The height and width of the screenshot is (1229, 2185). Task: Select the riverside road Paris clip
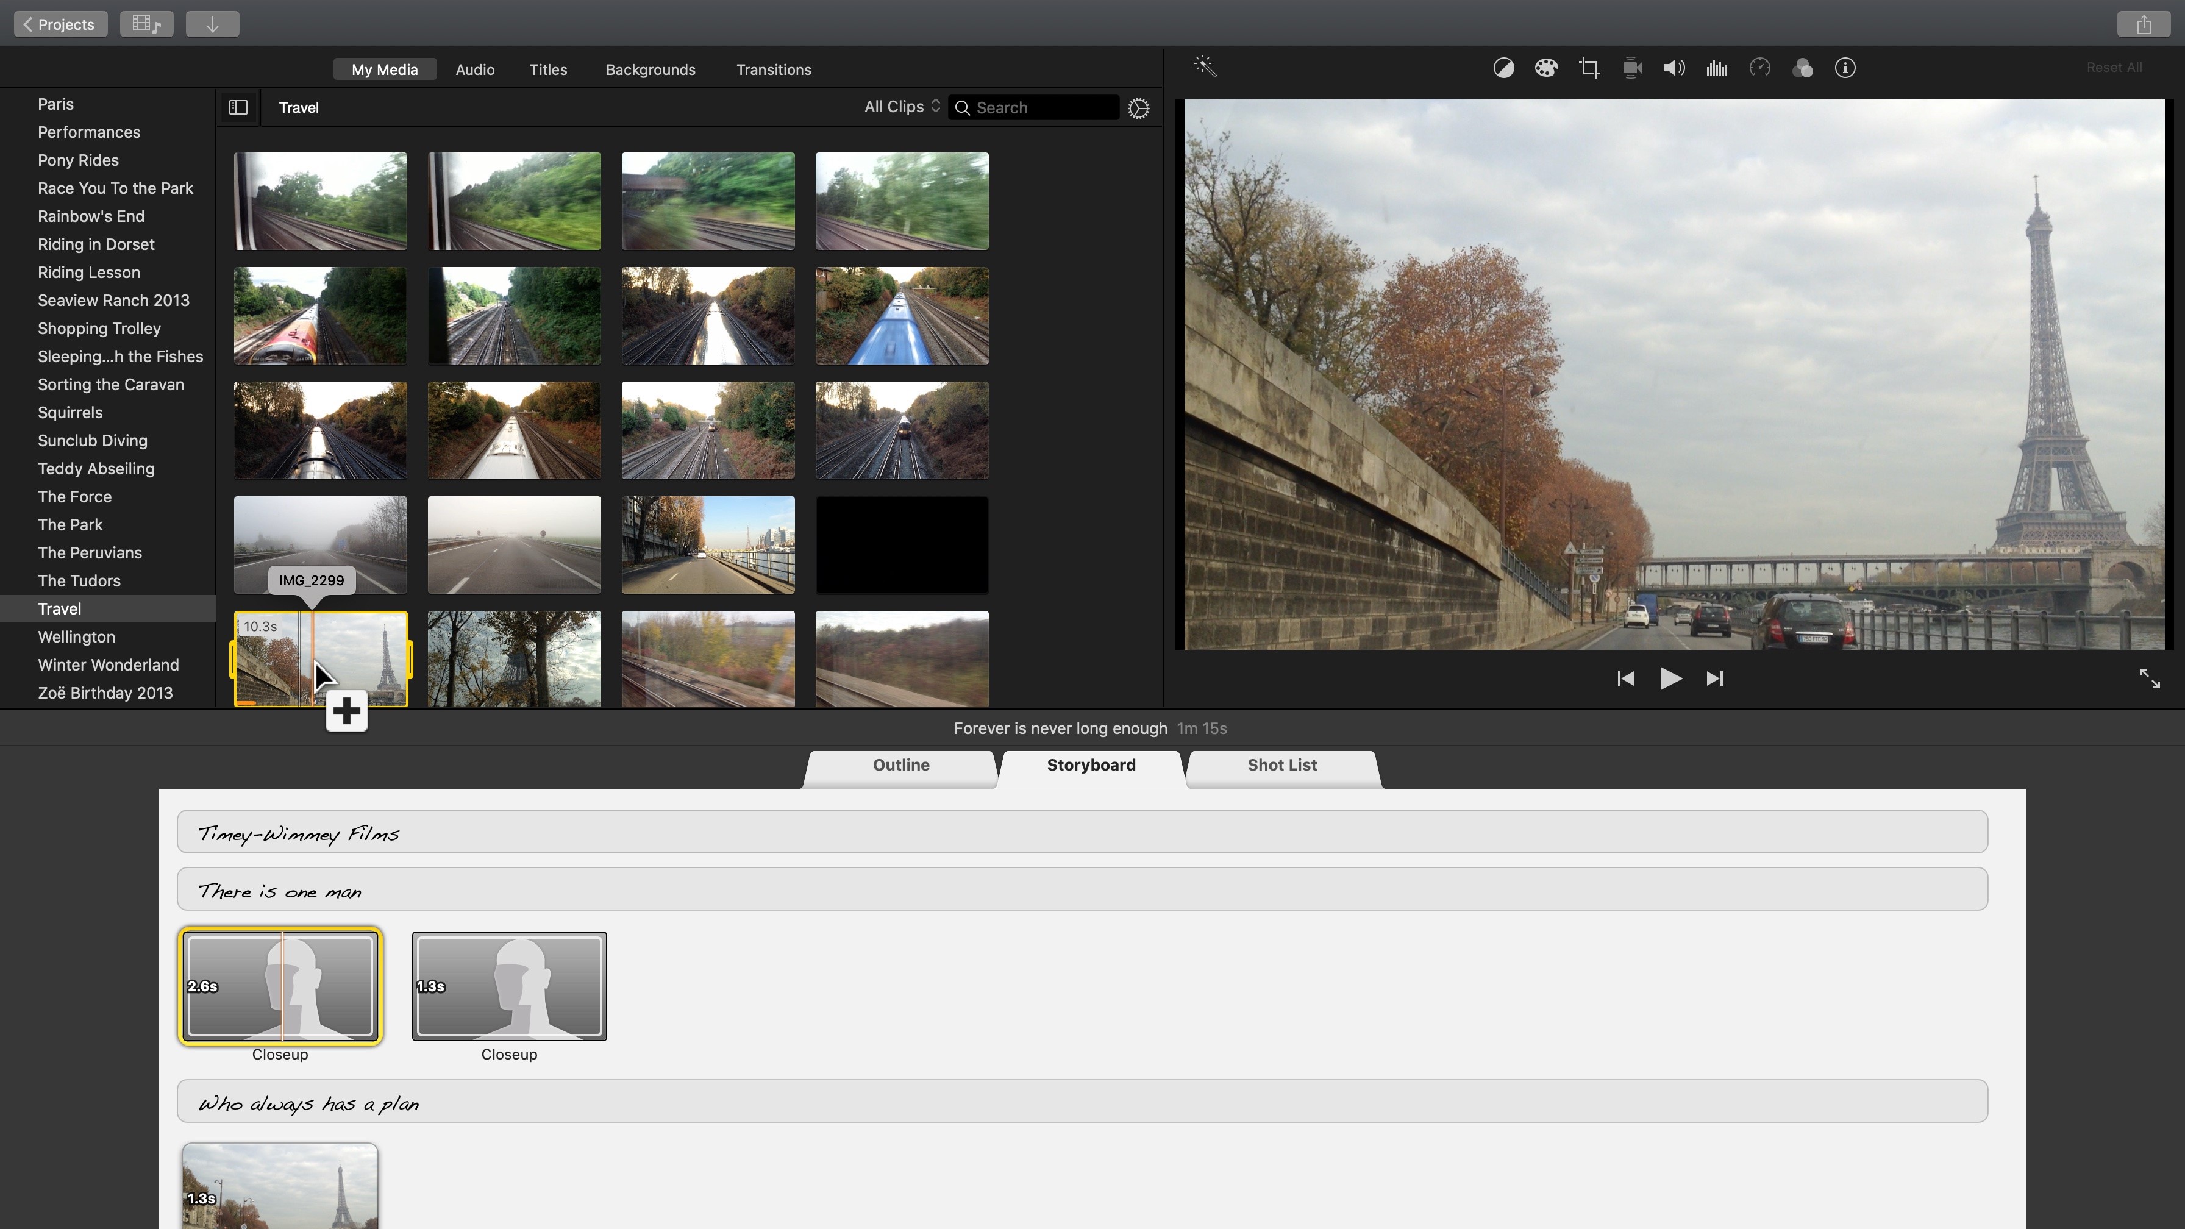click(x=707, y=544)
